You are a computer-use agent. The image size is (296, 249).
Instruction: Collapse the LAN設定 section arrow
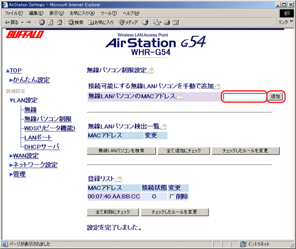pyautogui.click(x=11, y=101)
